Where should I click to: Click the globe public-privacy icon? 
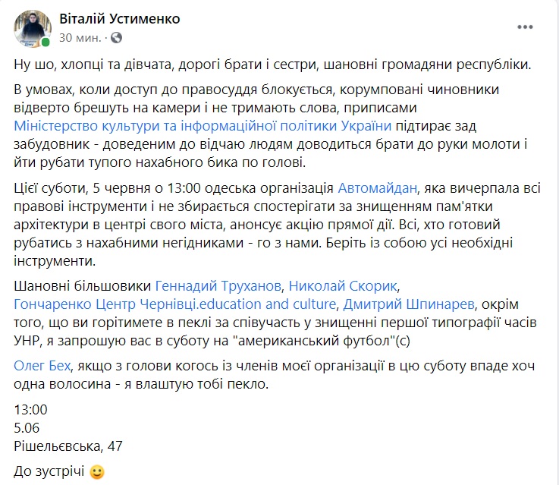(x=116, y=37)
